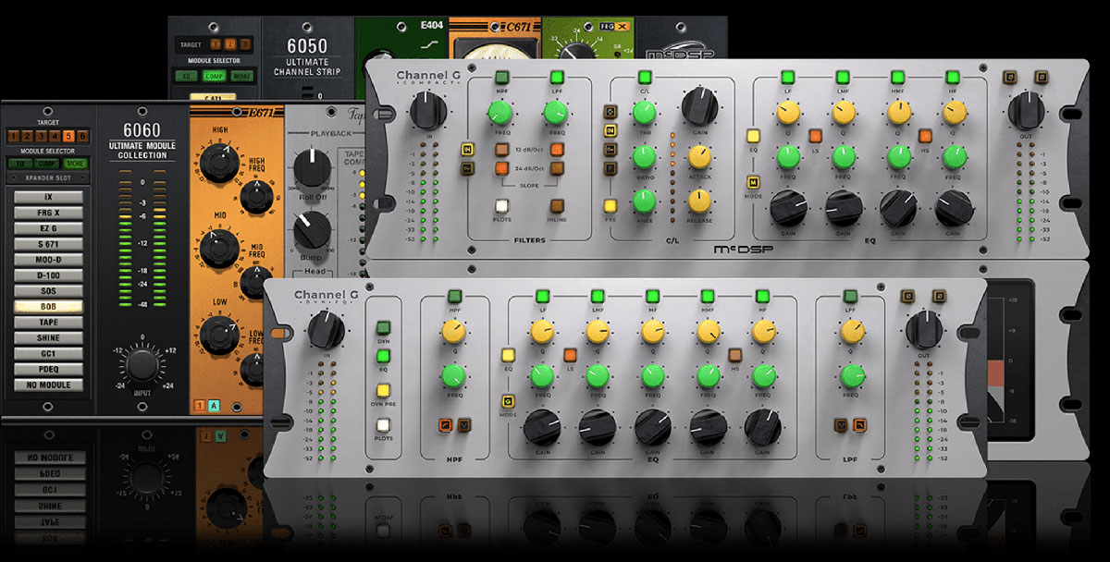Select the left LPF slope icon in Dyn EQ
1110x562 pixels.
coord(841,424)
